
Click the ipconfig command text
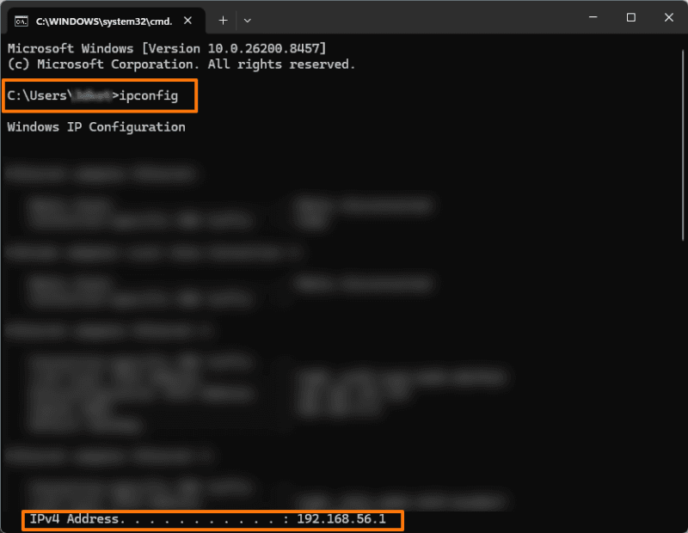coord(149,95)
